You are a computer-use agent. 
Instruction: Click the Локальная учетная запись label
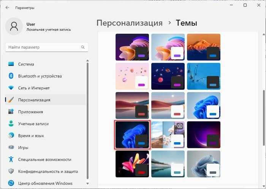click(49, 30)
